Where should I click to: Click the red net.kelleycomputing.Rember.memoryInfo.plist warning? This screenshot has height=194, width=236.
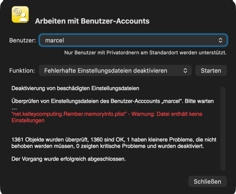(x=107, y=117)
